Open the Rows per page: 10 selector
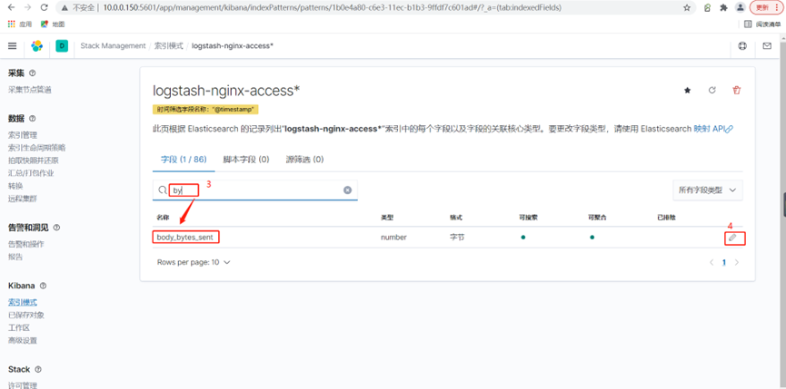The height and width of the screenshot is (389, 786). (x=194, y=262)
